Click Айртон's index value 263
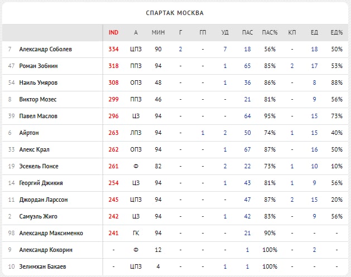 [x=113, y=133]
